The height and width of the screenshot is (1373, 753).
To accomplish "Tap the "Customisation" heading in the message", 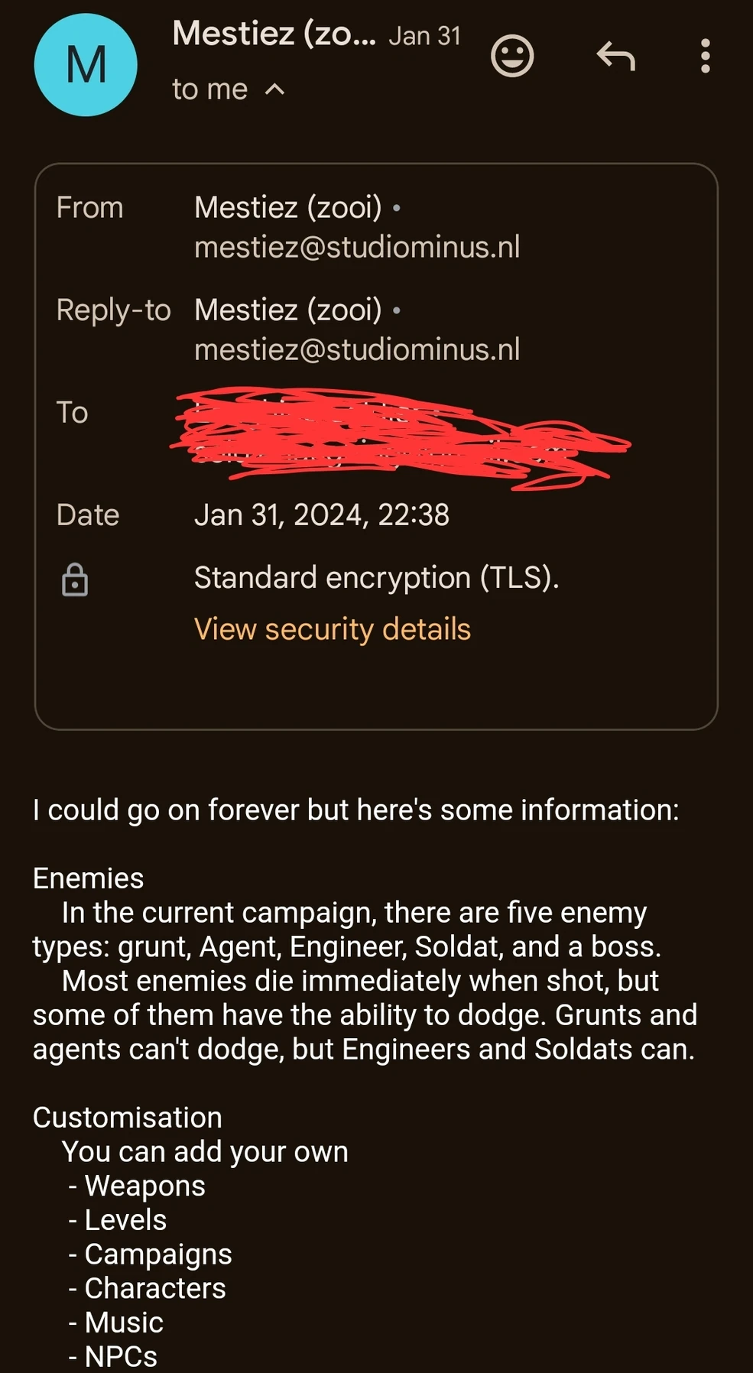I will (x=127, y=1118).
